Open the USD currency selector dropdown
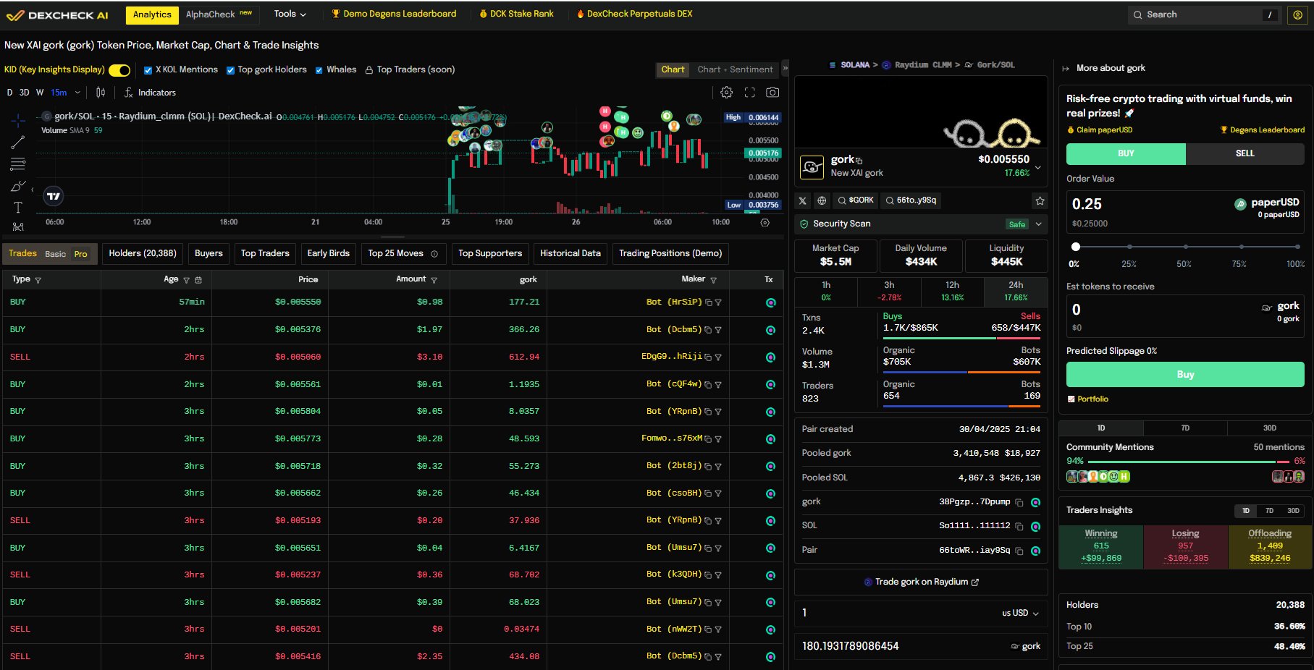1314x670 pixels. click(1020, 613)
